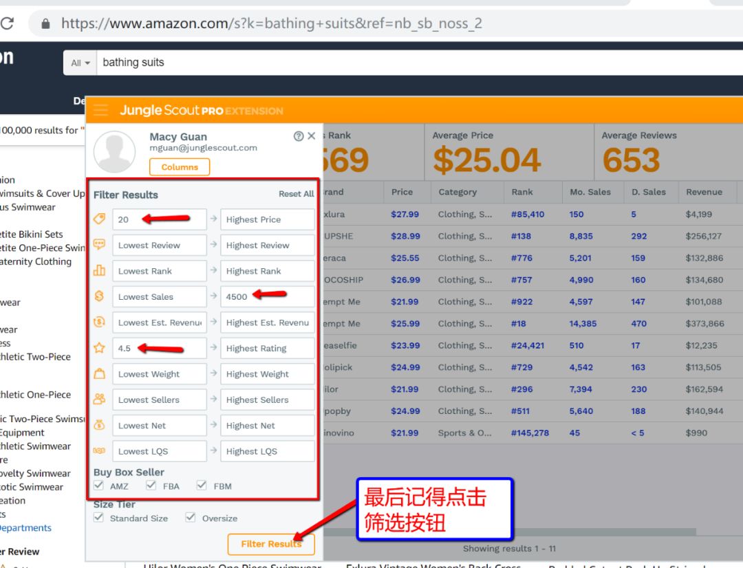
Task: Click the net money bag icon
Action: (x=99, y=425)
